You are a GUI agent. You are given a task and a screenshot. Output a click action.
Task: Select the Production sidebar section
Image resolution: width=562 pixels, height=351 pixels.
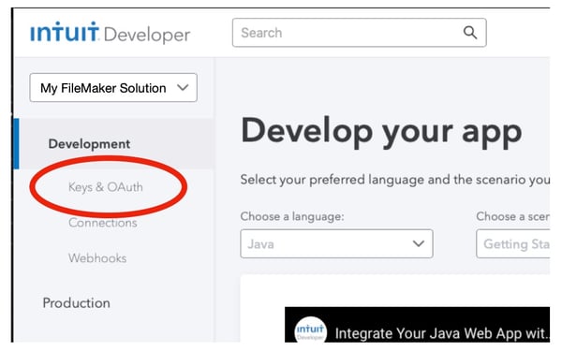[77, 303]
